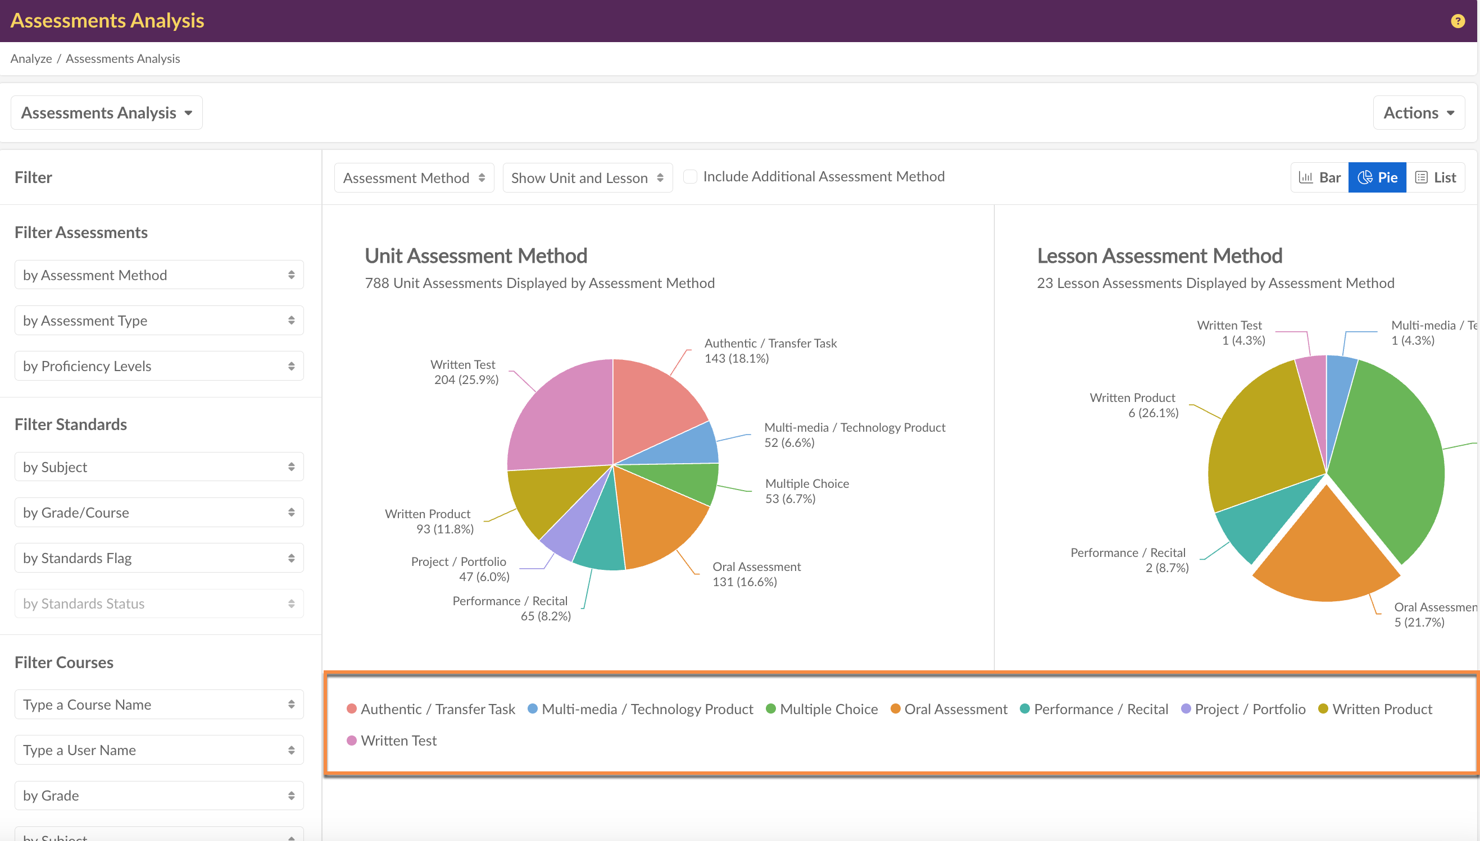
Task: Click the pink Written Test pie slice
Action: 564,416
